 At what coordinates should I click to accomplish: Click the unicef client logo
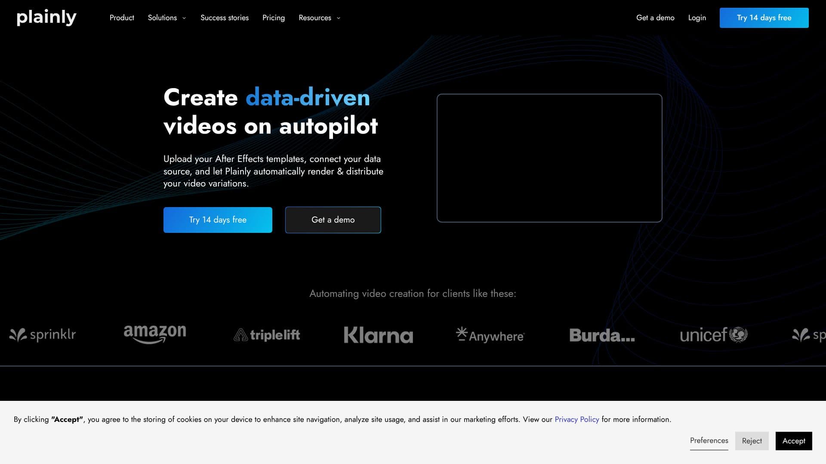click(714, 335)
